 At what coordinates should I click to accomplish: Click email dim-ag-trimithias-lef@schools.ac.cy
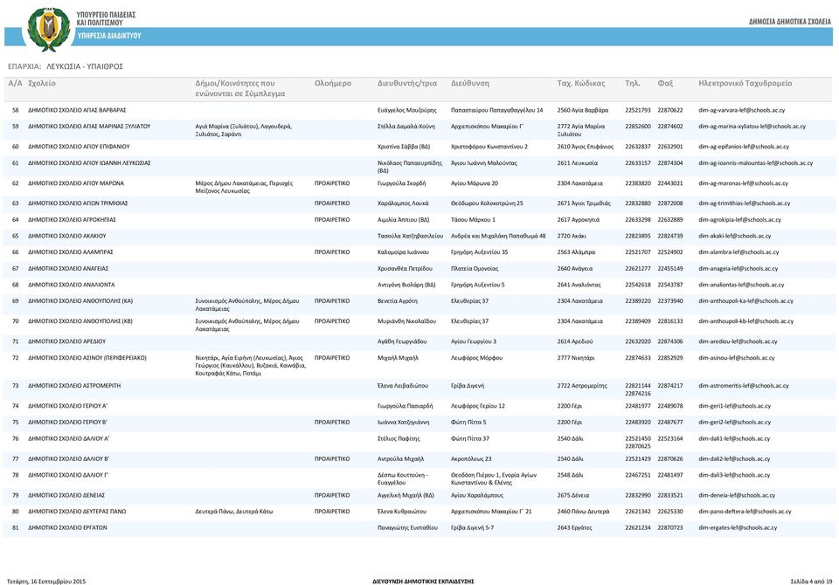(744, 203)
